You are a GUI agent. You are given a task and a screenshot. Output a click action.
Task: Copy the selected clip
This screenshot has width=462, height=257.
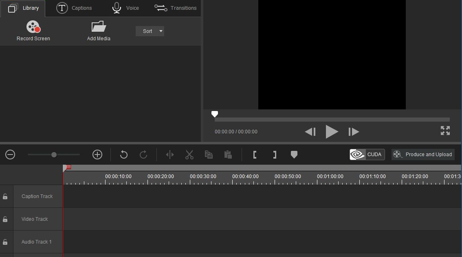(209, 155)
